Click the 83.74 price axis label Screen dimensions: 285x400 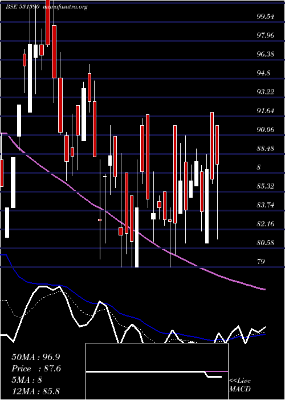click(266, 205)
